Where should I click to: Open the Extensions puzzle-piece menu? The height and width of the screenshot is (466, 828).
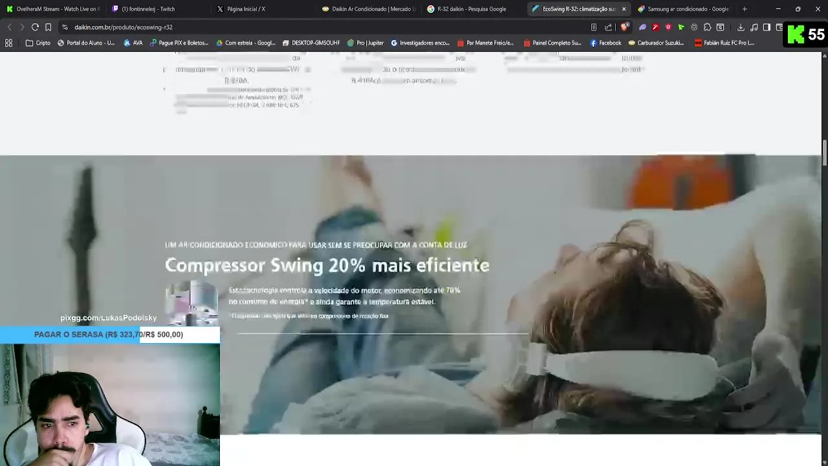point(707,27)
